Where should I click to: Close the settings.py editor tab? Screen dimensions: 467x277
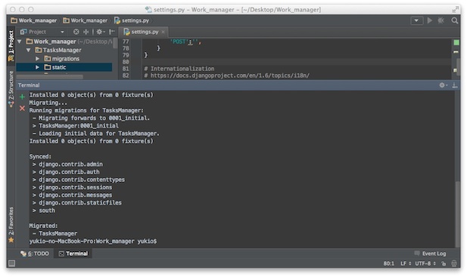coord(163,32)
